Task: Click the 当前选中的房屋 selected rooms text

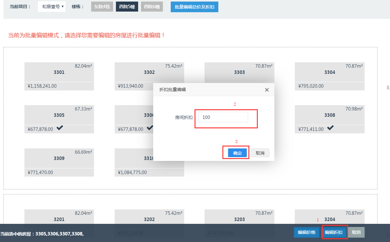Action: [x=42, y=234]
